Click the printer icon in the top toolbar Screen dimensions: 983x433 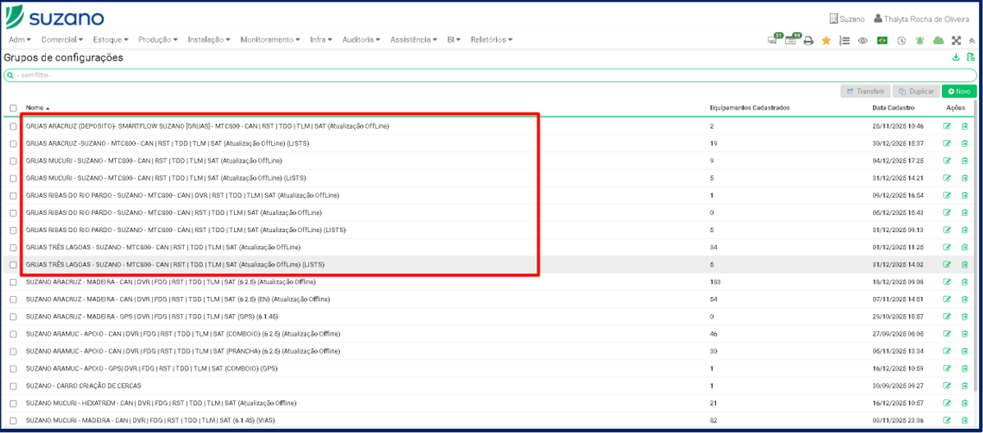click(x=808, y=40)
